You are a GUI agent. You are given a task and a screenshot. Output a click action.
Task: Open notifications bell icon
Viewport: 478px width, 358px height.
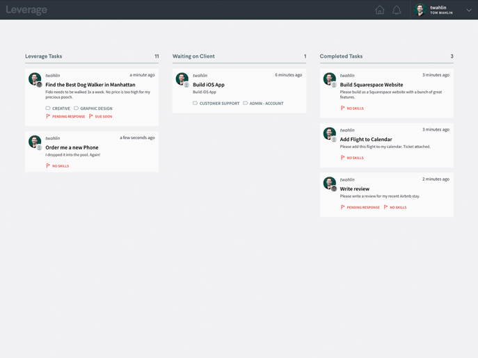click(397, 10)
